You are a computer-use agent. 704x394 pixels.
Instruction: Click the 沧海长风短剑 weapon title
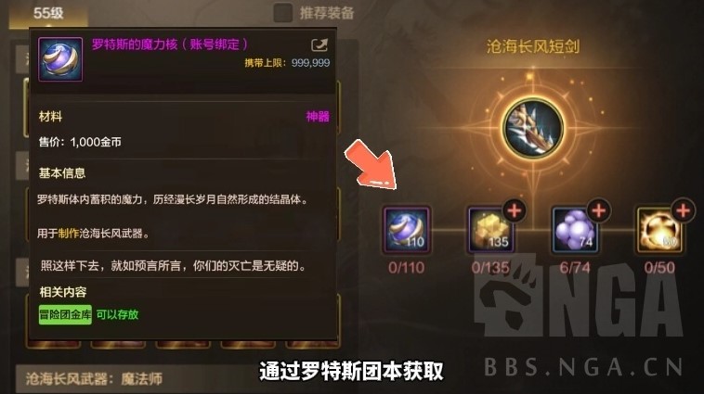coord(533,46)
